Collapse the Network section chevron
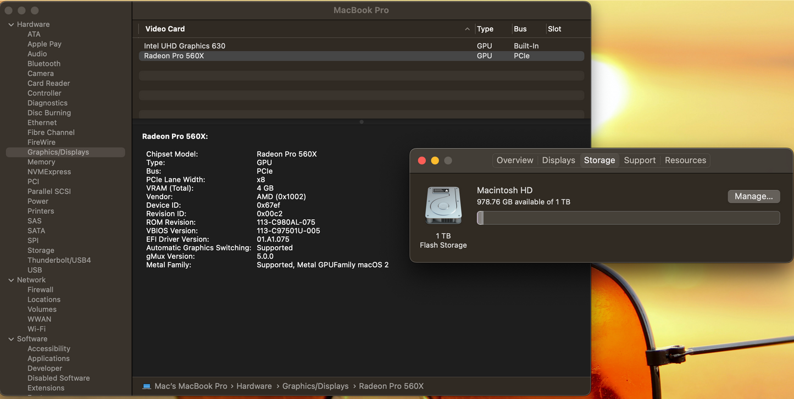Image resolution: width=794 pixels, height=399 pixels. 11,280
